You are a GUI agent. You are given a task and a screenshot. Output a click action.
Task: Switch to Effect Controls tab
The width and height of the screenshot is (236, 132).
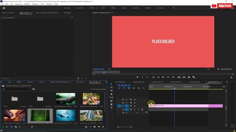point(25,13)
